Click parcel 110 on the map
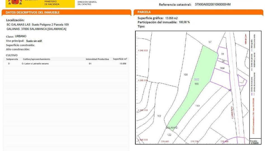This screenshot has height=151, width=265. [x=197, y=106]
